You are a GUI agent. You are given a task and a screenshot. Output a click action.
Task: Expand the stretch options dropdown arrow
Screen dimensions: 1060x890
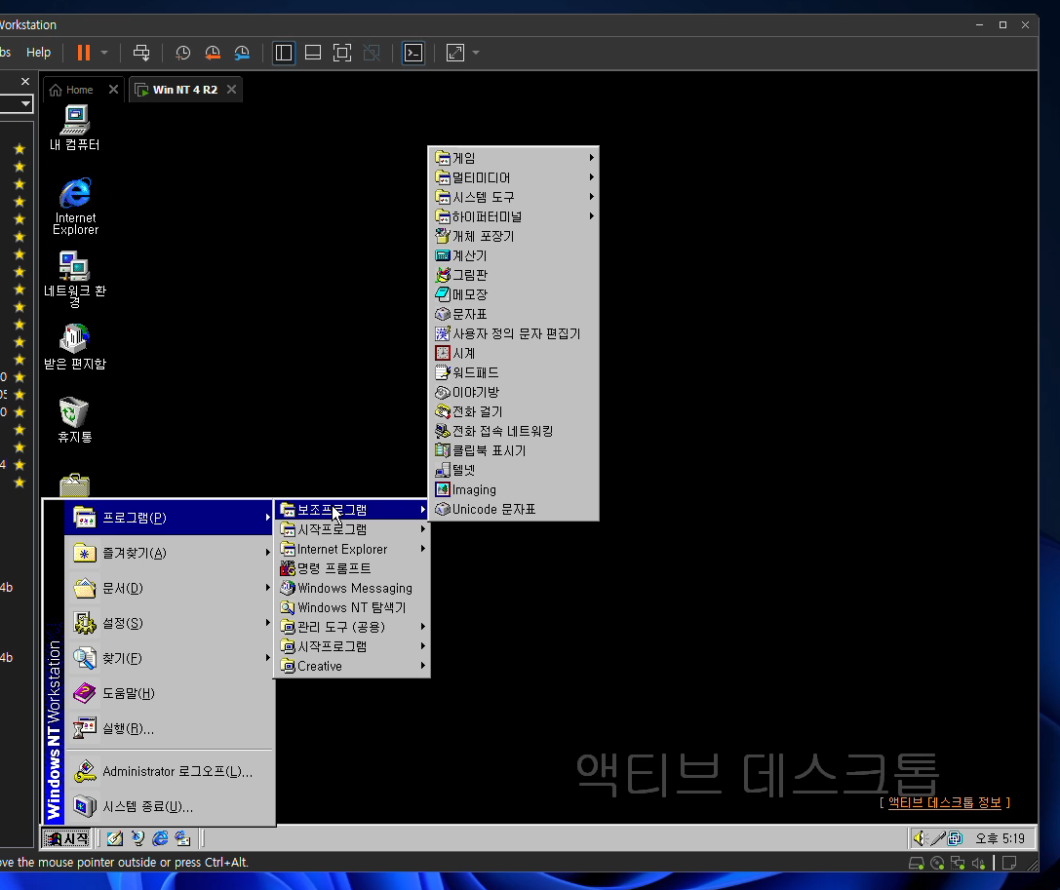pos(476,53)
